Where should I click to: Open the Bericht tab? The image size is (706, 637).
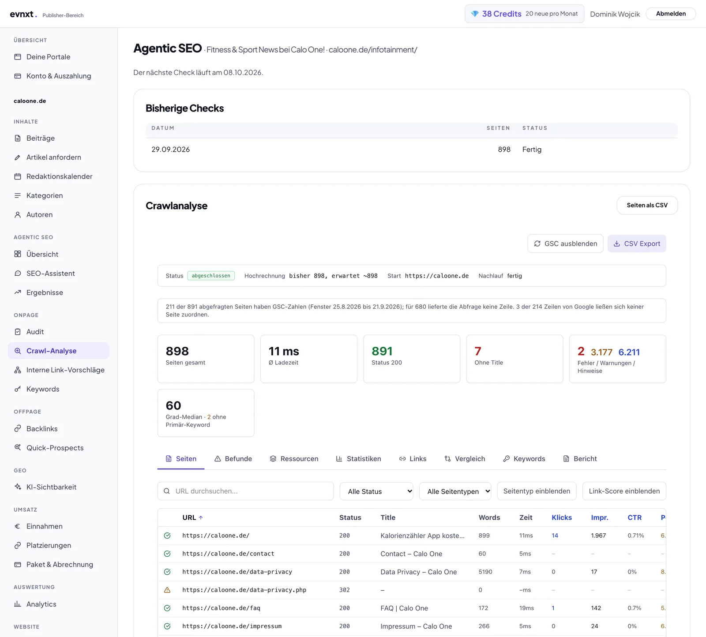point(580,459)
